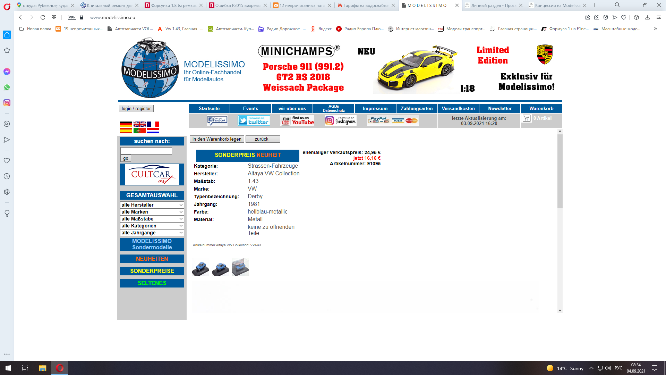Select the British flag language icon
Viewport: 666px width, 375px height.
[x=139, y=124]
